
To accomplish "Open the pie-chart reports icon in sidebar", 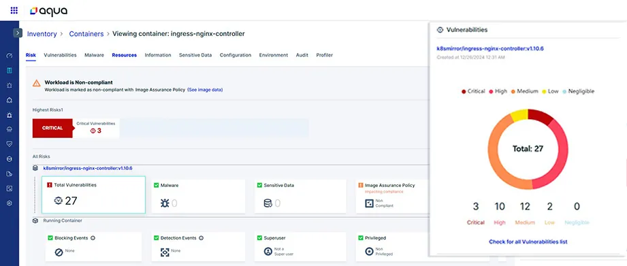I will pyautogui.click(x=10, y=173).
